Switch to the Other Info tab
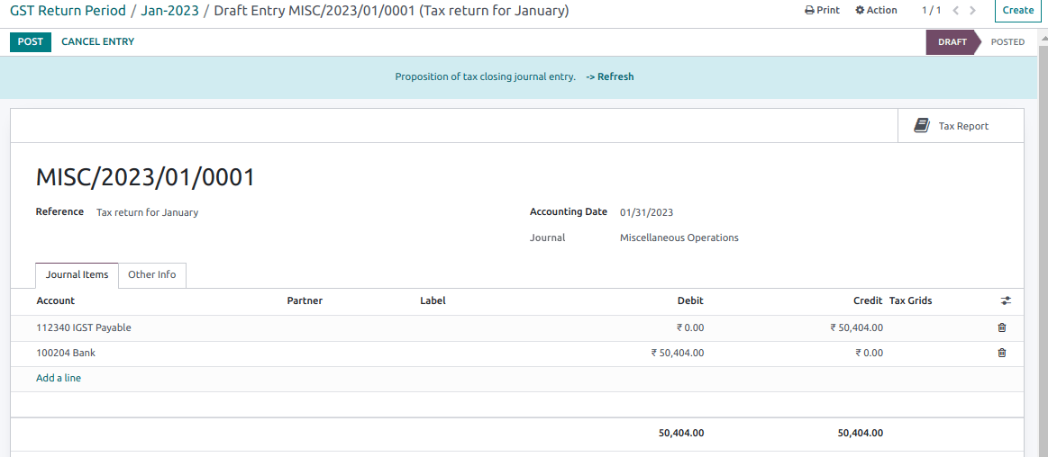 (151, 274)
